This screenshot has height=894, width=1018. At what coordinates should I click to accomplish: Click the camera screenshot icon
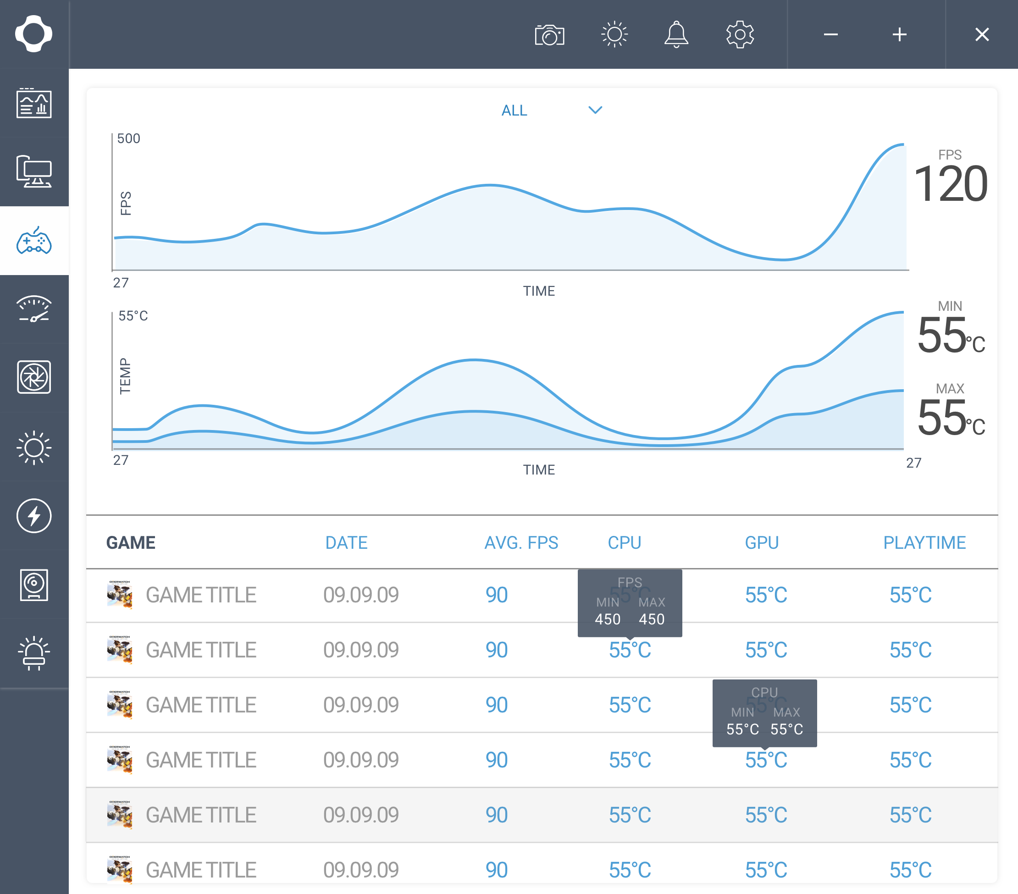coord(549,35)
